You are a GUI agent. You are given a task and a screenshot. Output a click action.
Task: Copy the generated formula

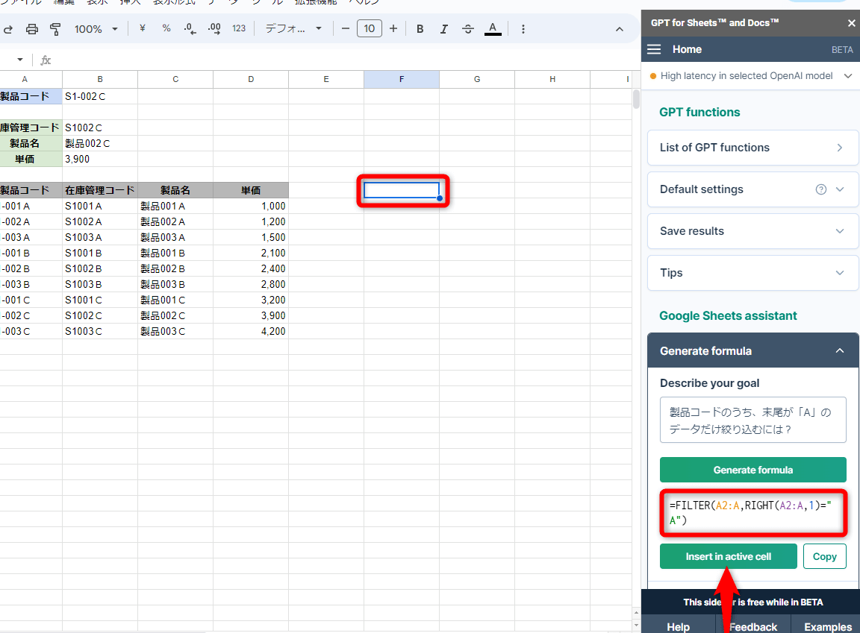tap(824, 556)
